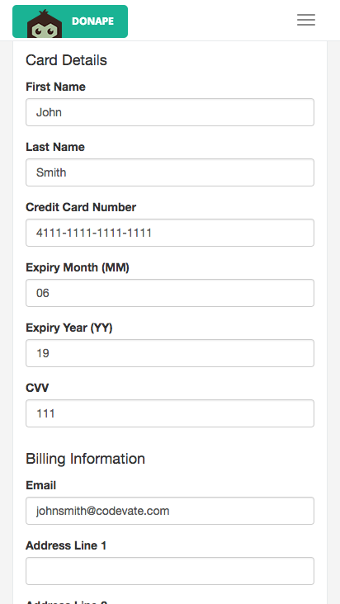
Task: Select the Last Name field containing Smith
Action: [170, 172]
